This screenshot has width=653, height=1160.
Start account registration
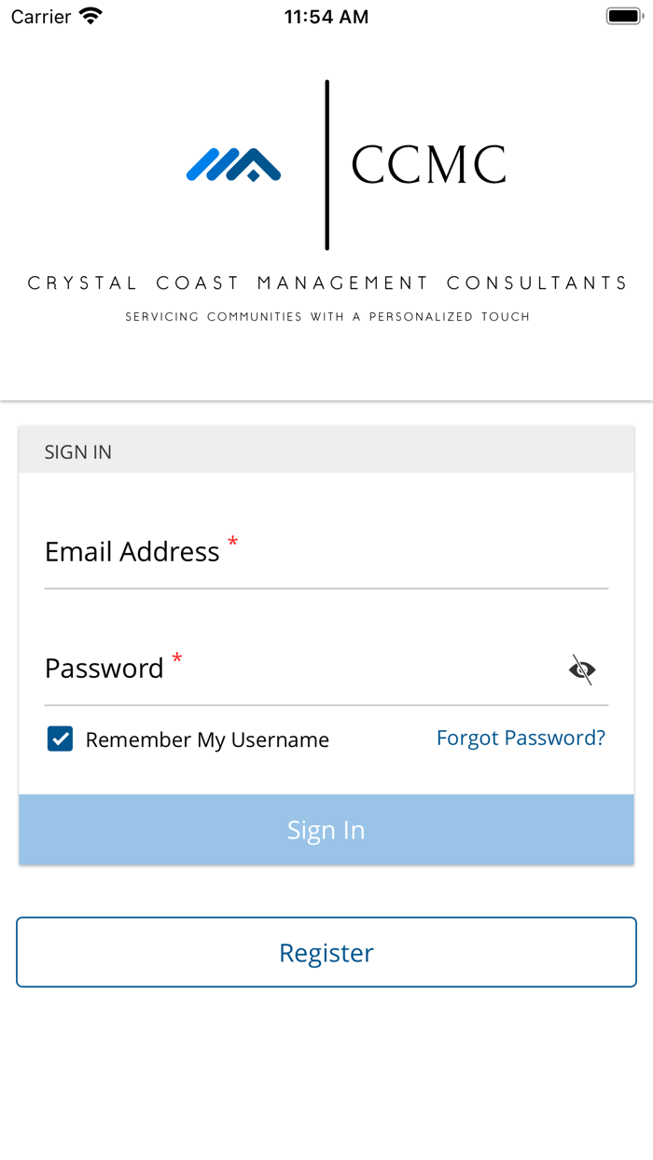point(326,952)
